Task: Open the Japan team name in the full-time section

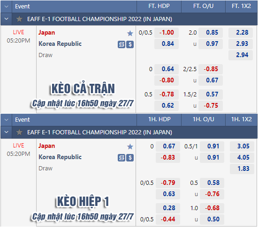Action: 47,33
